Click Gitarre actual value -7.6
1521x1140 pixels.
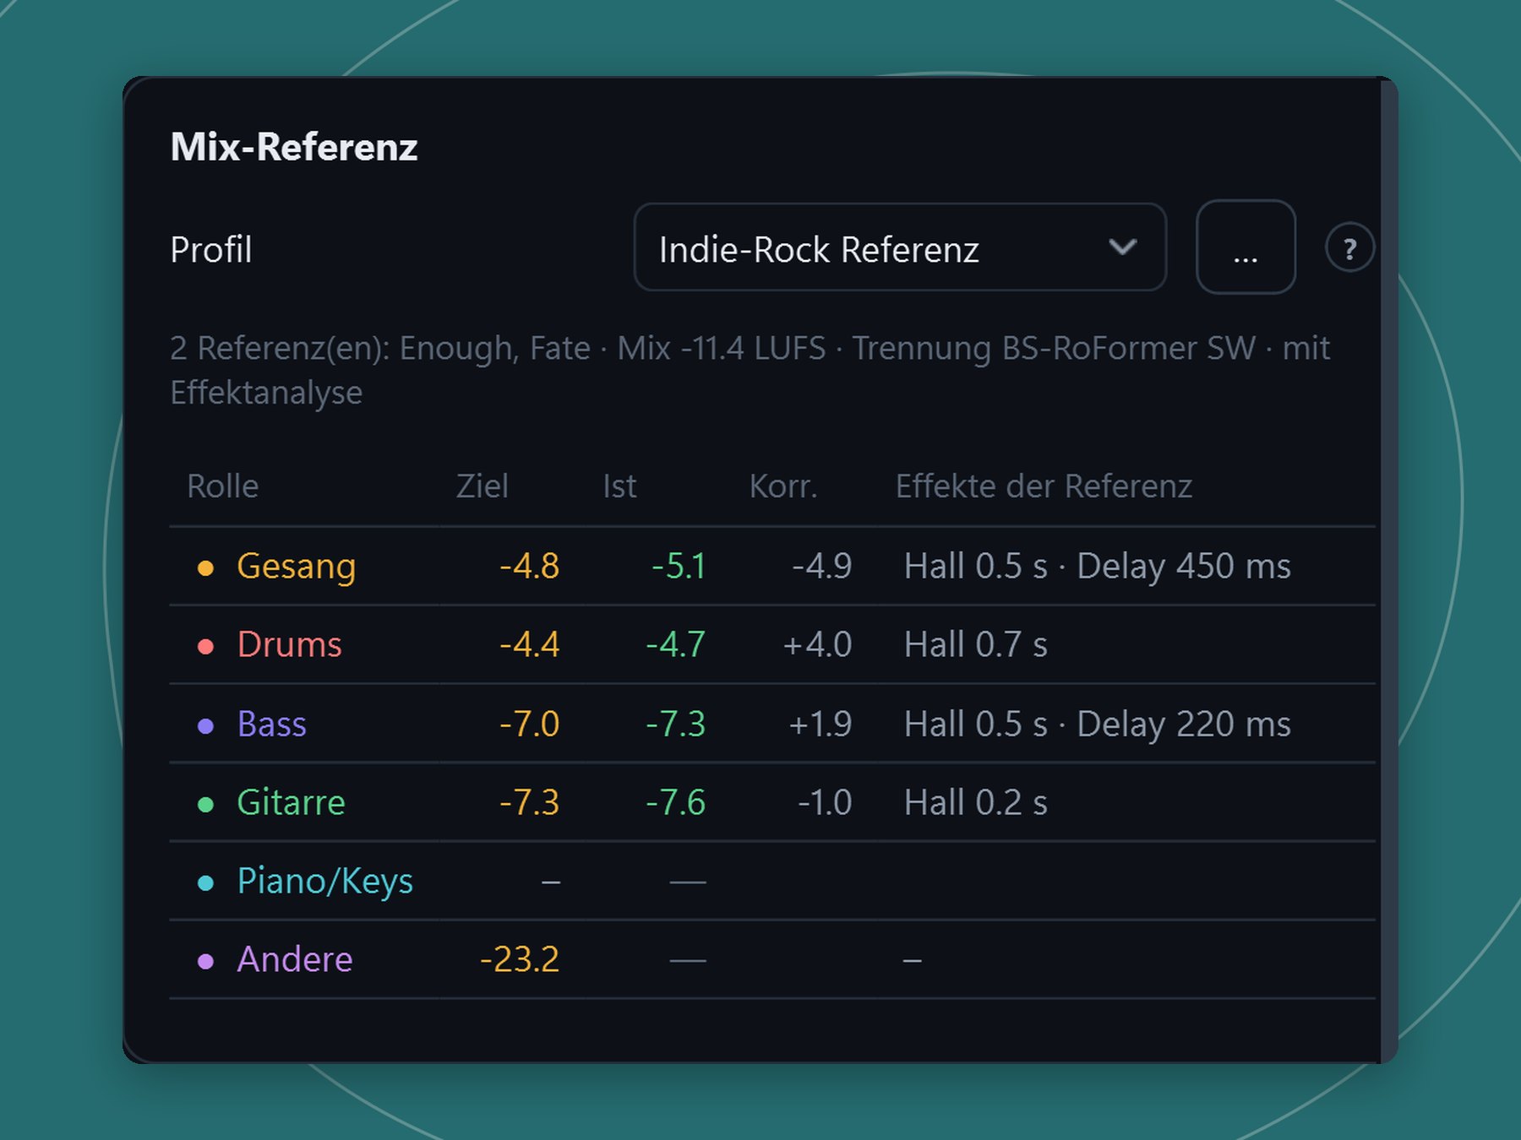tap(675, 802)
